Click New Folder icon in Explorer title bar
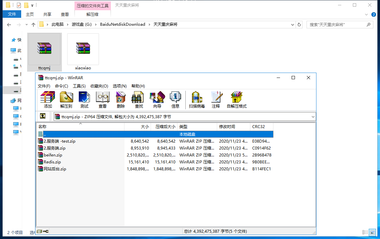This screenshot has height=239, width=380. [26, 5]
